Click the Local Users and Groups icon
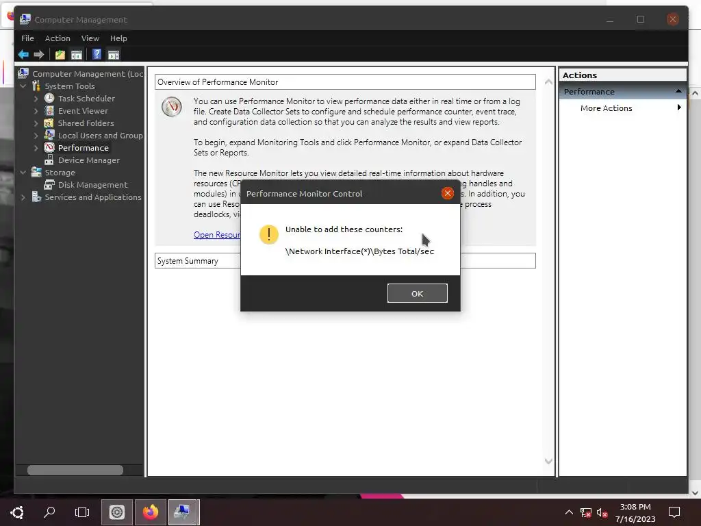Viewport: 701px width, 526px height. (49, 135)
